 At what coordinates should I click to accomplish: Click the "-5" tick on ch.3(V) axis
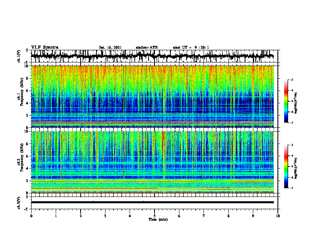[x=26, y=209]
